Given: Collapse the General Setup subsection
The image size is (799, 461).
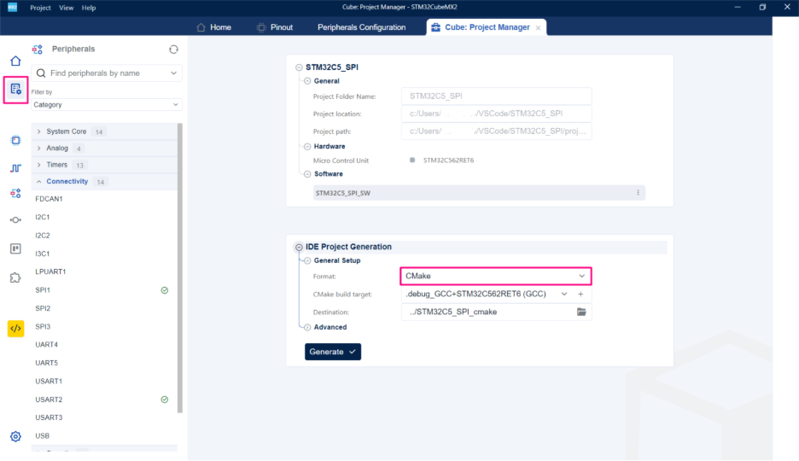Looking at the screenshot, I should pos(307,261).
